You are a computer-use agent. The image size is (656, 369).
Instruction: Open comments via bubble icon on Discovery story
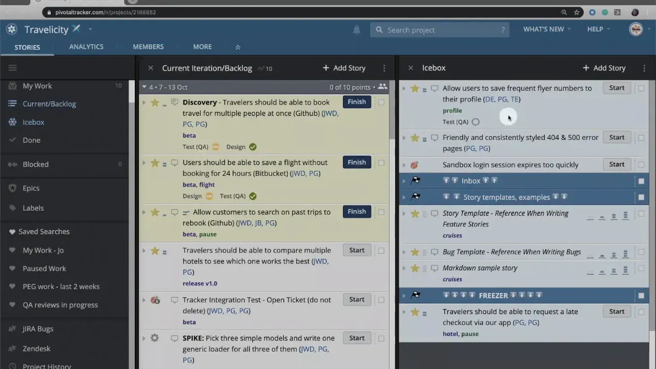pyautogui.click(x=174, y=102)
